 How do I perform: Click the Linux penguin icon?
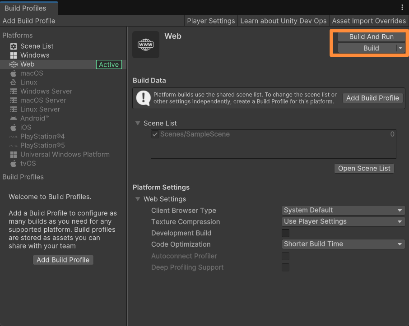[x=13, y=83]
